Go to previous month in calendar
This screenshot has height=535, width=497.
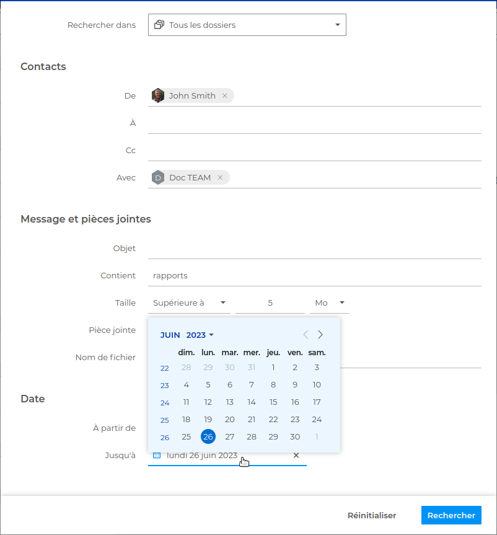pyautogui.click(x=306, y=335)
